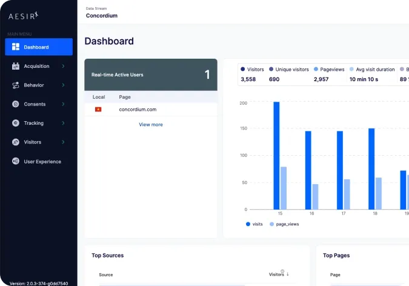Open the Behavior menu item
Viewport: 409px width, 286px height.
point(39,85)
